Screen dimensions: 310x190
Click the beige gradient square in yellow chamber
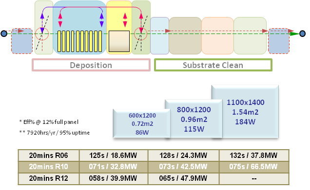click(119, 41)
